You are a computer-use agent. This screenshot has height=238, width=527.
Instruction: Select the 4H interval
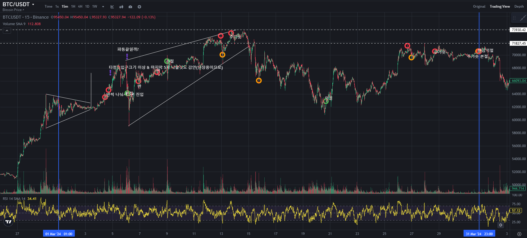[x=80, y=6]
